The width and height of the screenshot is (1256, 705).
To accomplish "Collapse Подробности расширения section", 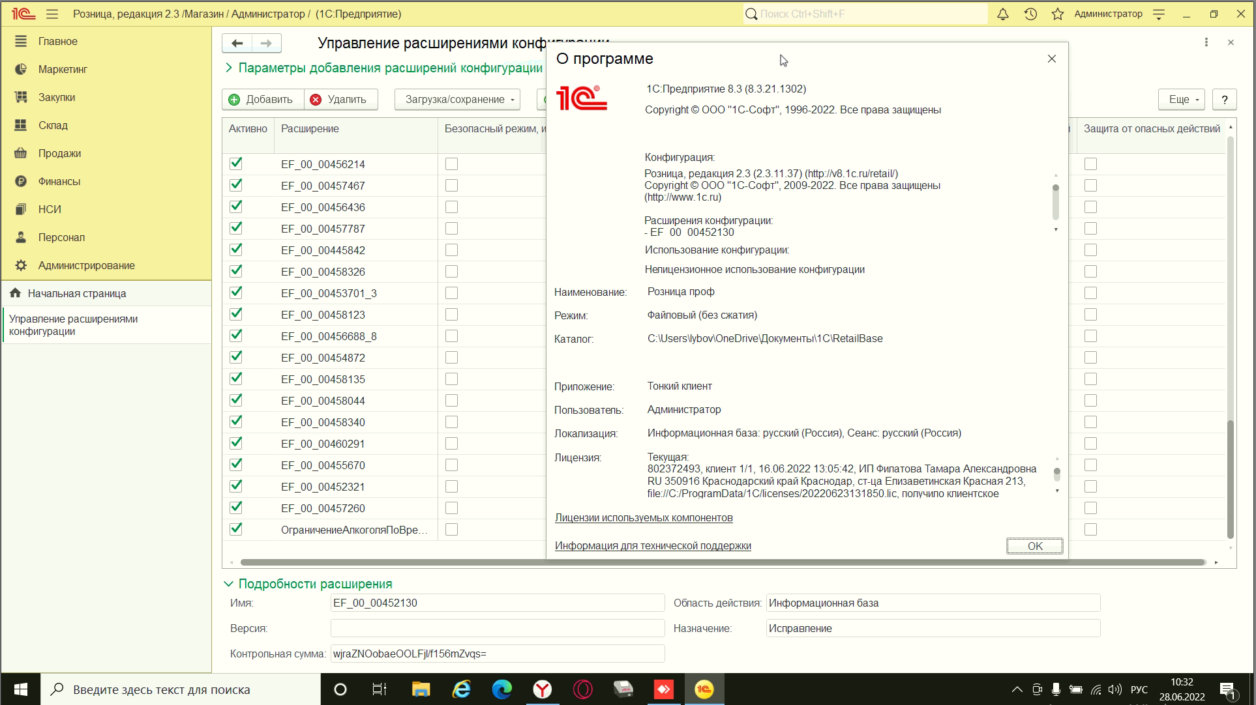I will tap(308, 584).
